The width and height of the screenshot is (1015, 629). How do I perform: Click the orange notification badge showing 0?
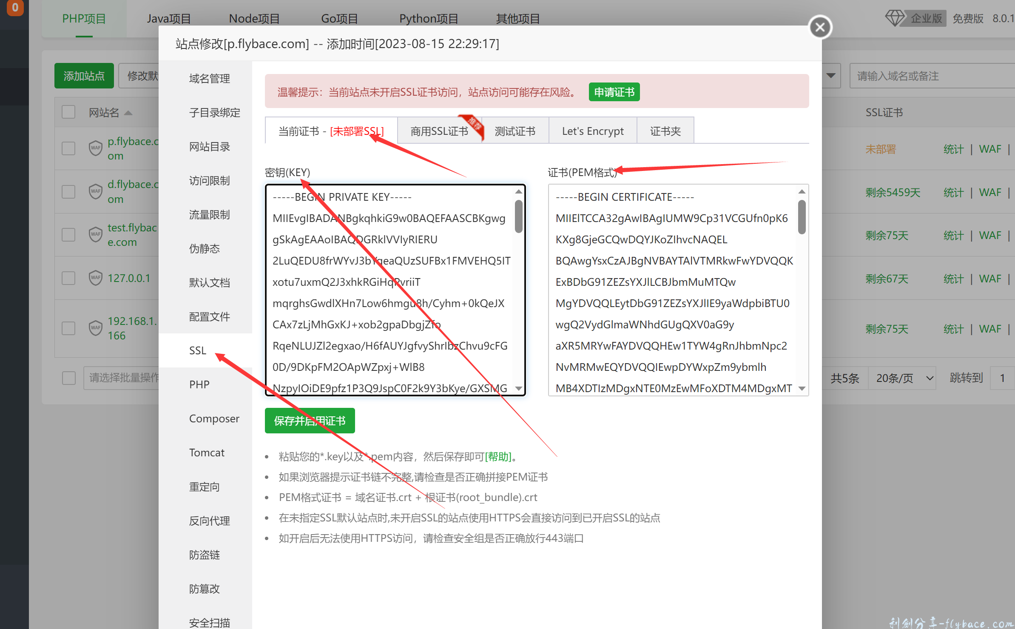pos(15,8)
